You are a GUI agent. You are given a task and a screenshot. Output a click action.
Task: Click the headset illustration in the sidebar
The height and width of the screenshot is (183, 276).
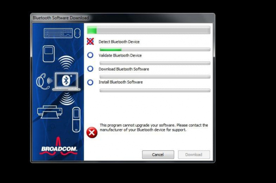coord(43,81)
